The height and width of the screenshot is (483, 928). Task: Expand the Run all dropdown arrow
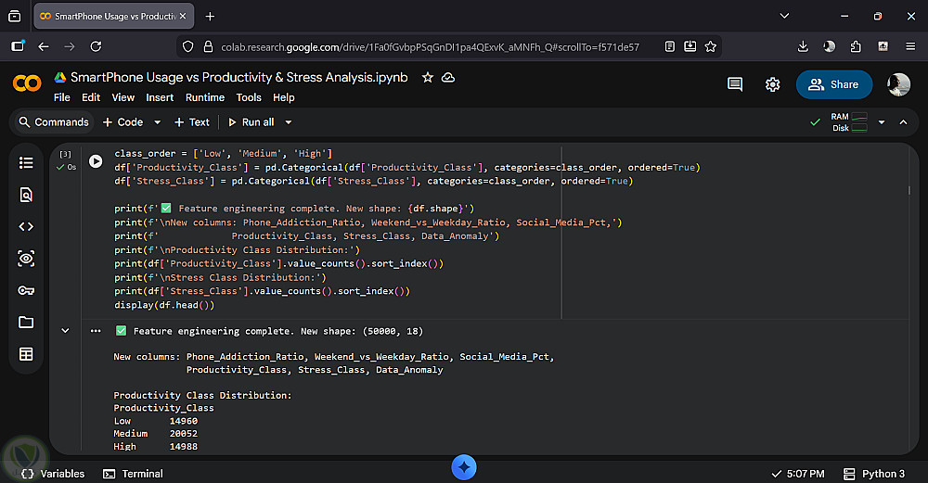[289, 122]
